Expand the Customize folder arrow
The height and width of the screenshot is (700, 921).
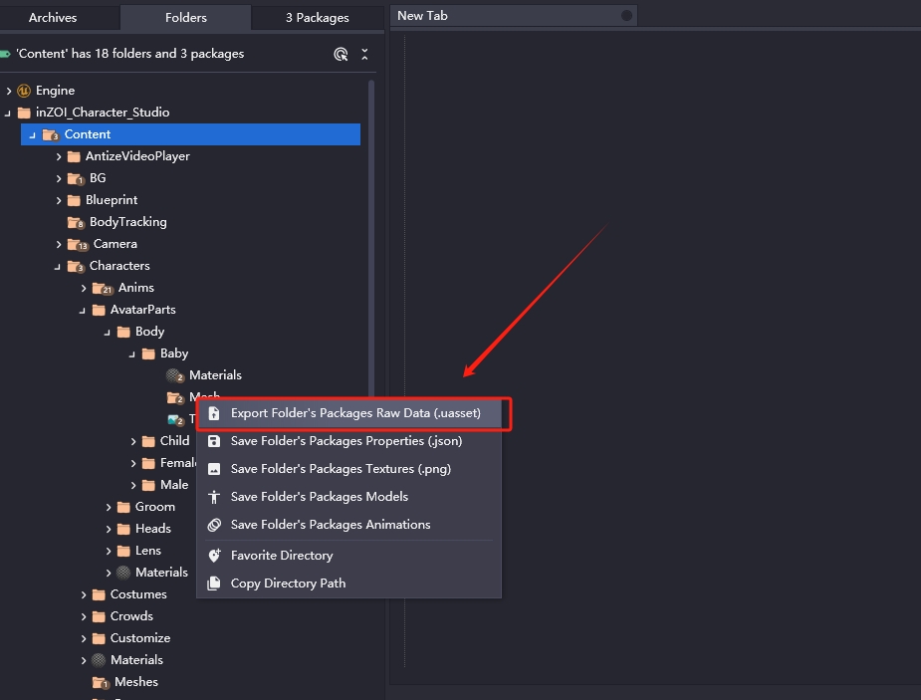click(83, 638)
